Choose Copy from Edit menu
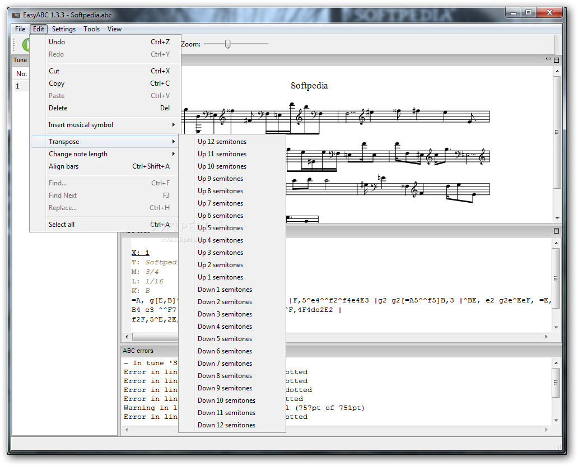 coord(105,83)
